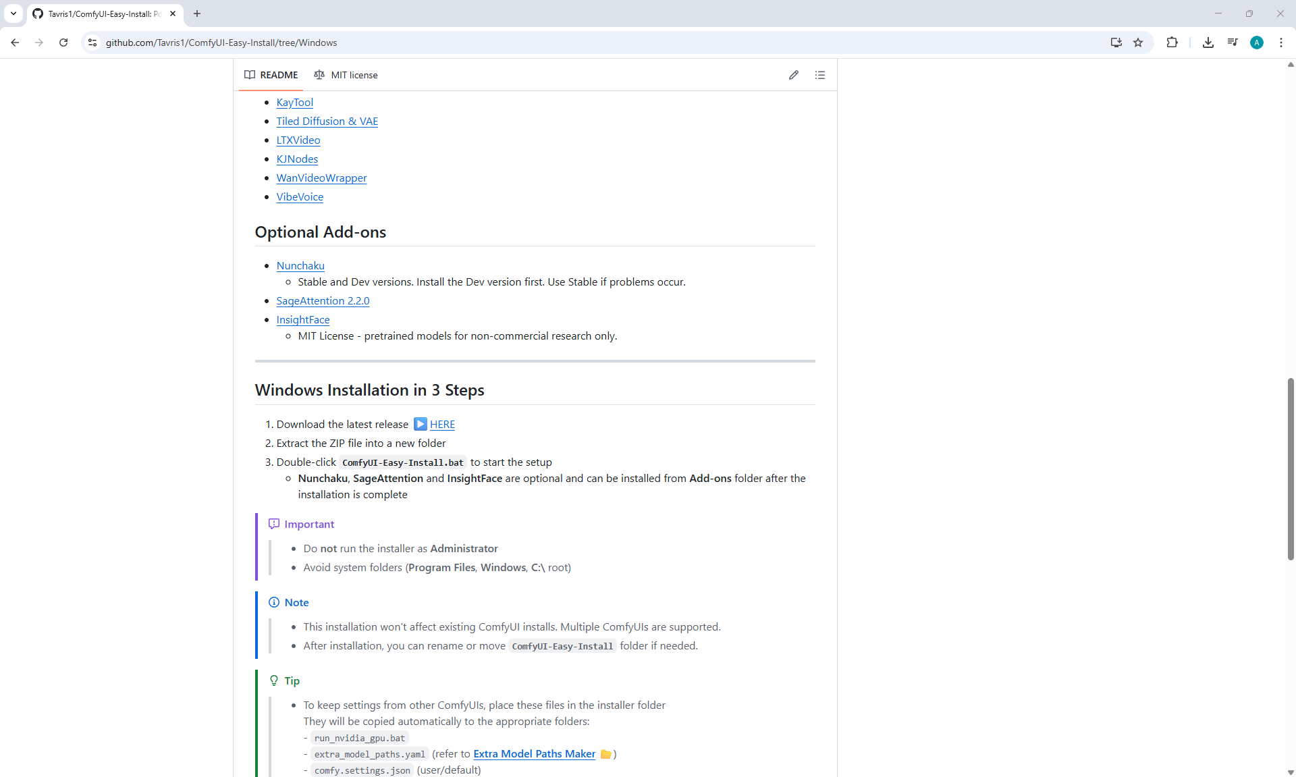Open the README outline list icon
The image size is (1296, 777).
(x=819, y=75)
